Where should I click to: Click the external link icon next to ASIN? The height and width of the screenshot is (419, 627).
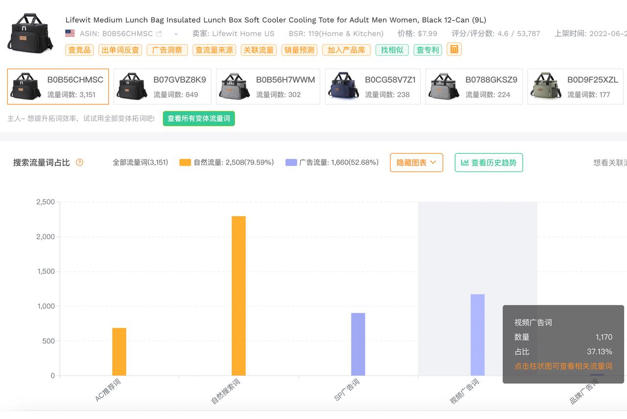[x=159, y=34]
